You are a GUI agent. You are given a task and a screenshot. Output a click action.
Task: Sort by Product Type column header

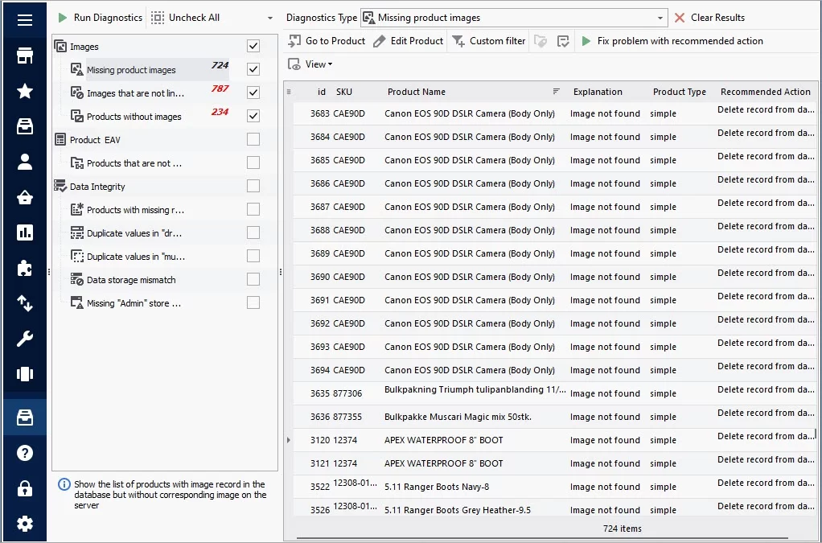680,92
